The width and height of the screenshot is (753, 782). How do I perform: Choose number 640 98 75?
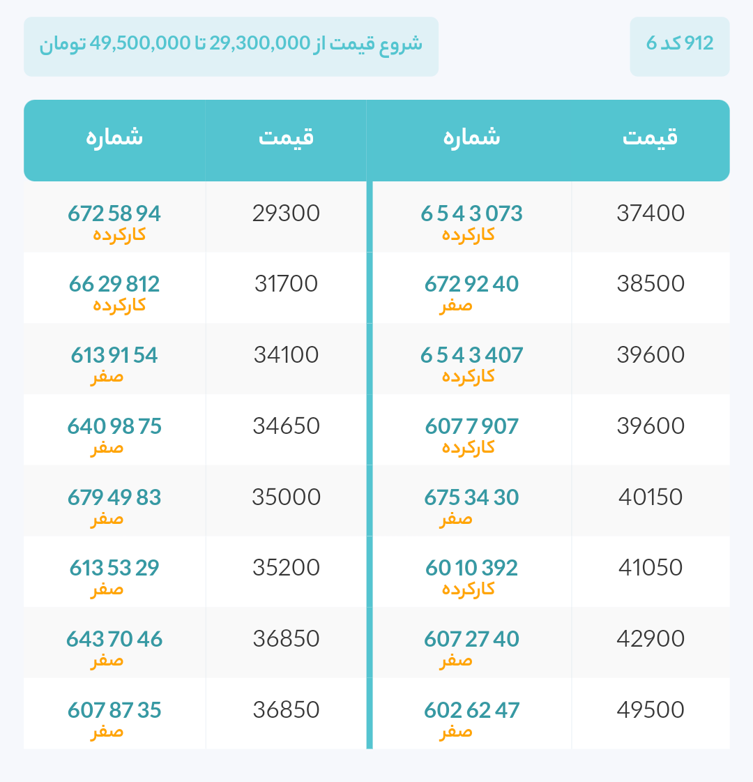tap(114, 426)
